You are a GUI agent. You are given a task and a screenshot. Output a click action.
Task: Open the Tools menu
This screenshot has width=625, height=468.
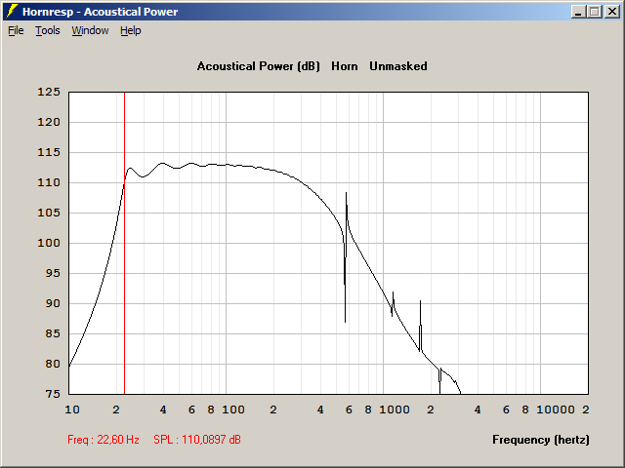point(47,30)
